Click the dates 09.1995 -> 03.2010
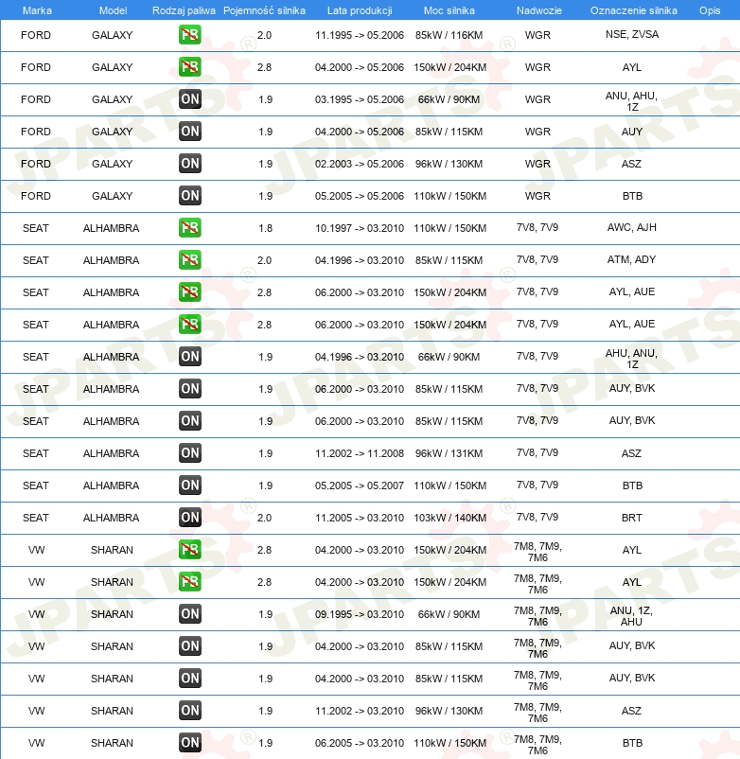Screen dimensions: 740x759 [360, 614]
